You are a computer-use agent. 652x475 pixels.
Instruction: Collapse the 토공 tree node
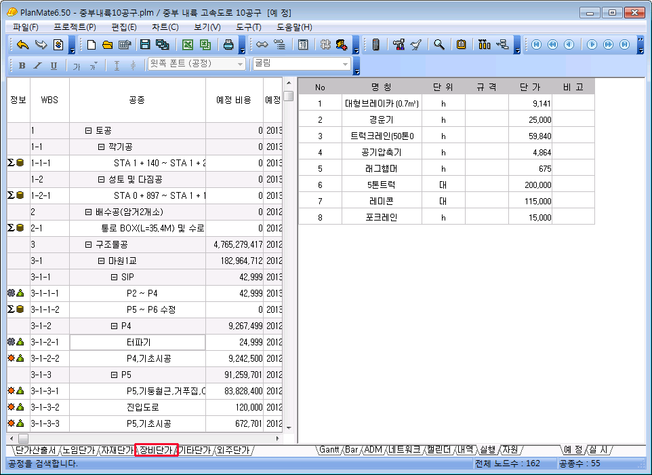88,130
